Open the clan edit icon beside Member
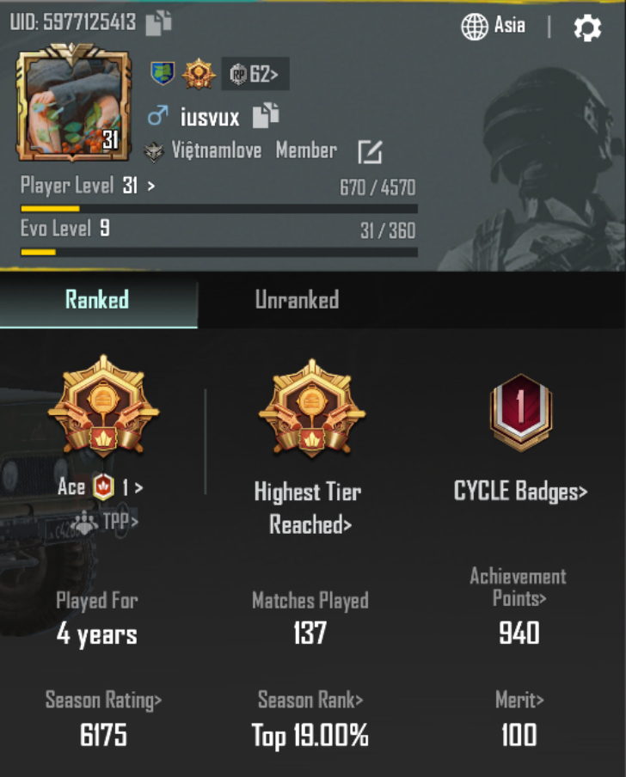 [x=370, y=151]
